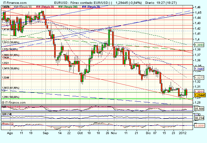
Task: Select the MM (Simple 50) legend entry
Action: coord(23,7)
